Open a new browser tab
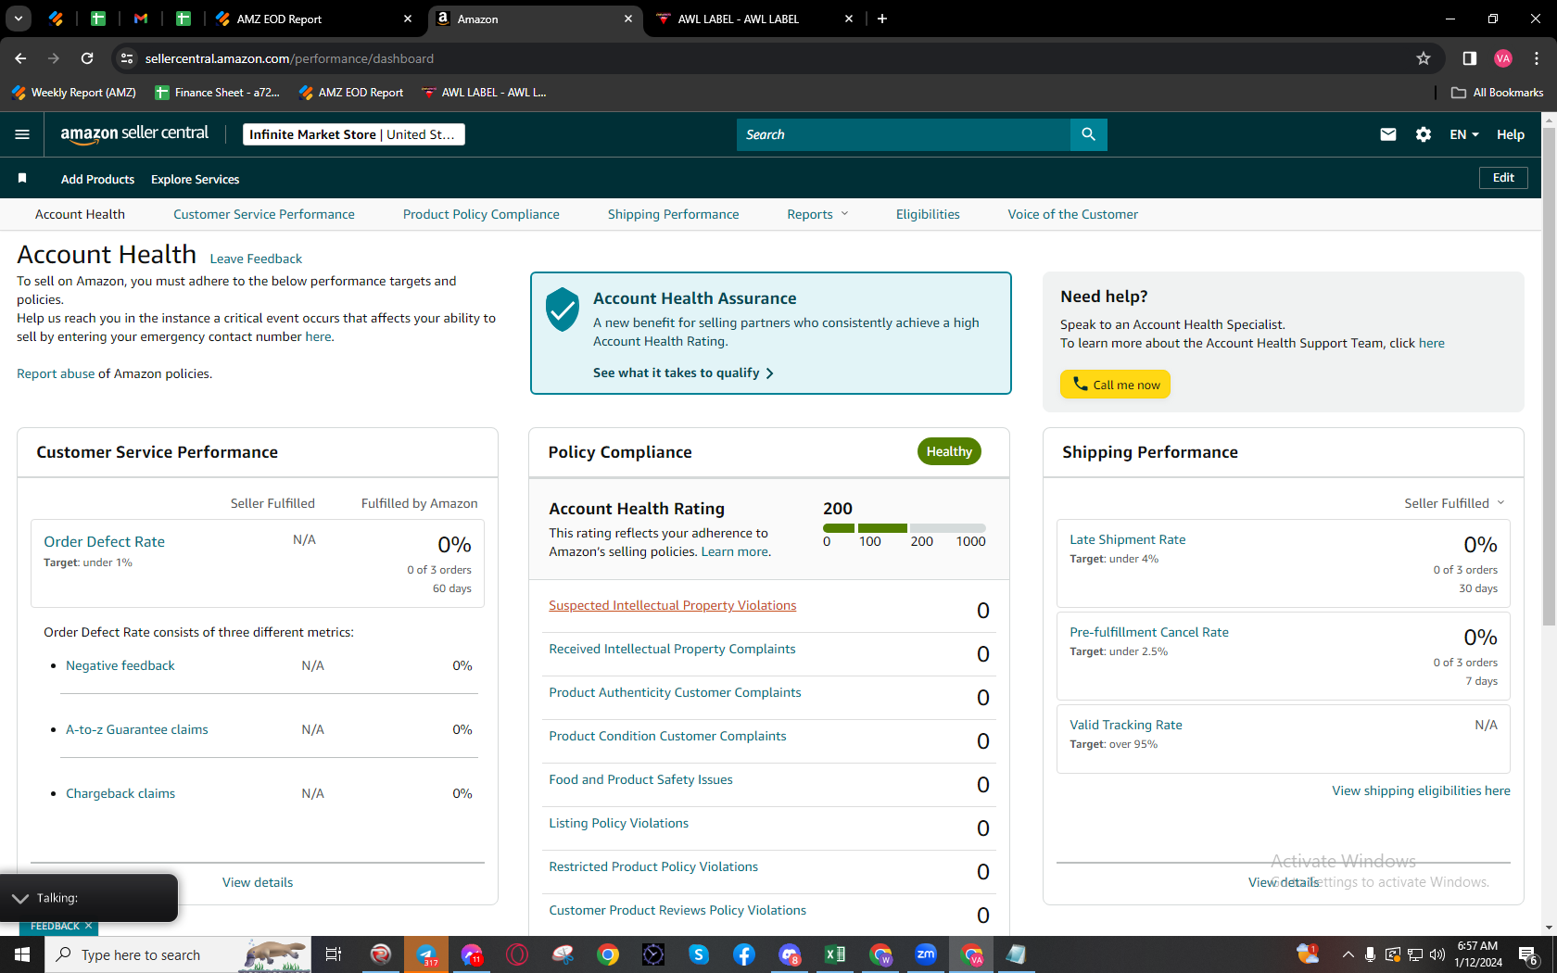The width and height of the screenshot is (1557, 973). [x=882, y=19]
